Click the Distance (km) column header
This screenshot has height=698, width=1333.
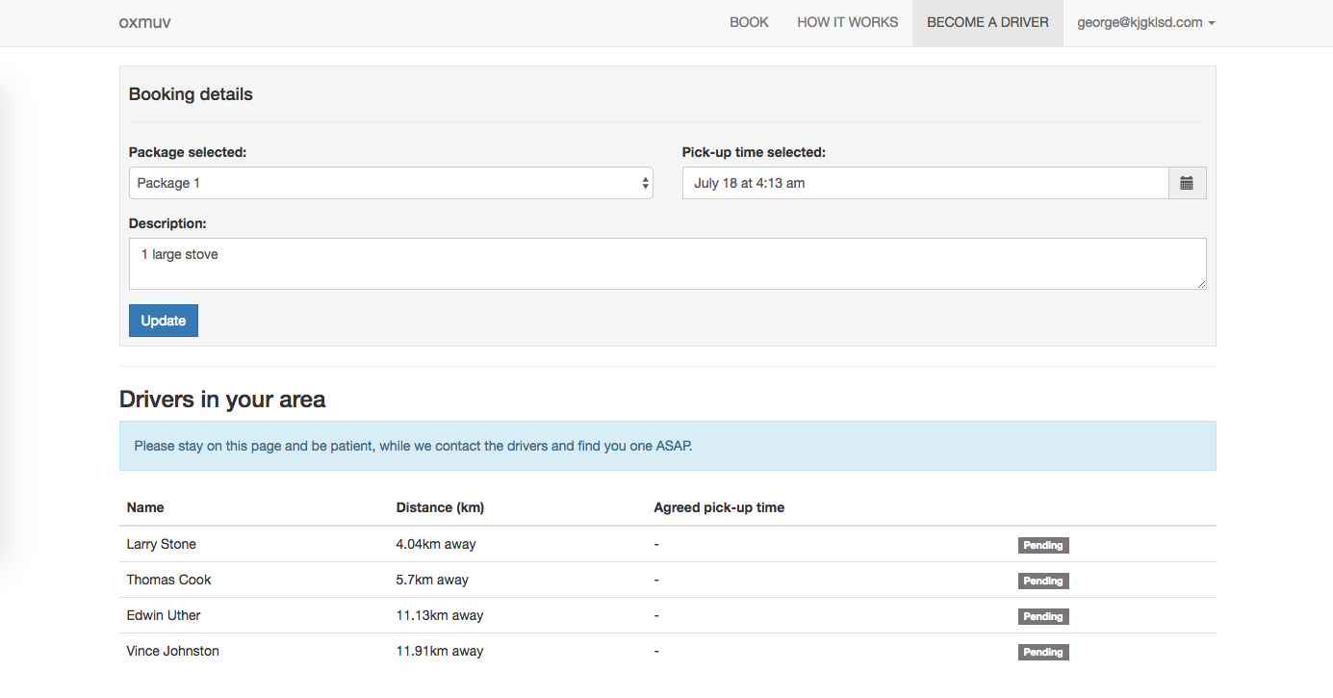click(x=440, y=507)
